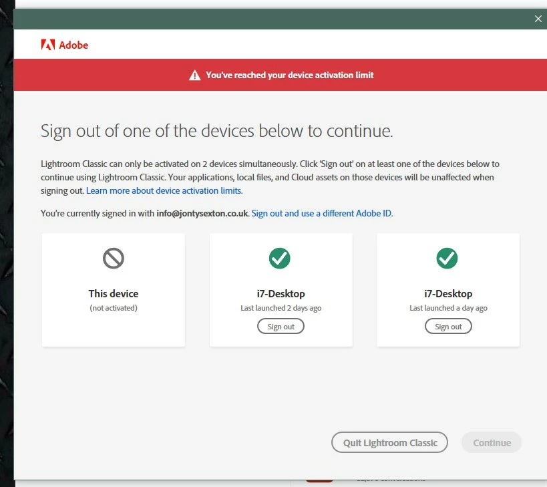Click the green checkmark above 'Last launched a day ago'
Image resolution: width=547 pixels, height=487 pixels.
coord(447,258)
